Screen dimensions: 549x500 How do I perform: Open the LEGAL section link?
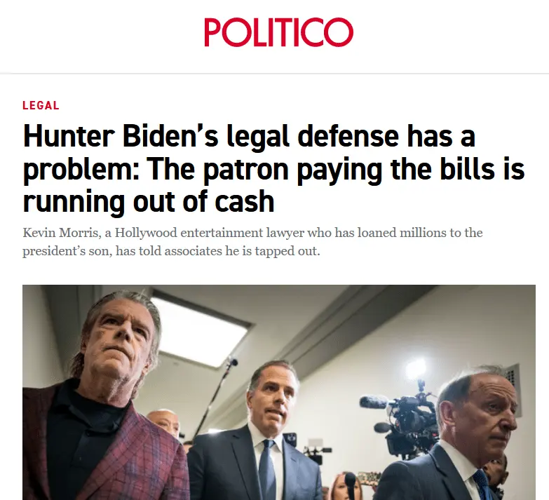pyautogui.click(x=41, y=105)
